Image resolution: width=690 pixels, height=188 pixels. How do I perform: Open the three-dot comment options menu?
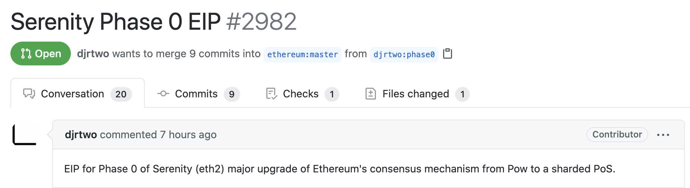click(663, 135)
